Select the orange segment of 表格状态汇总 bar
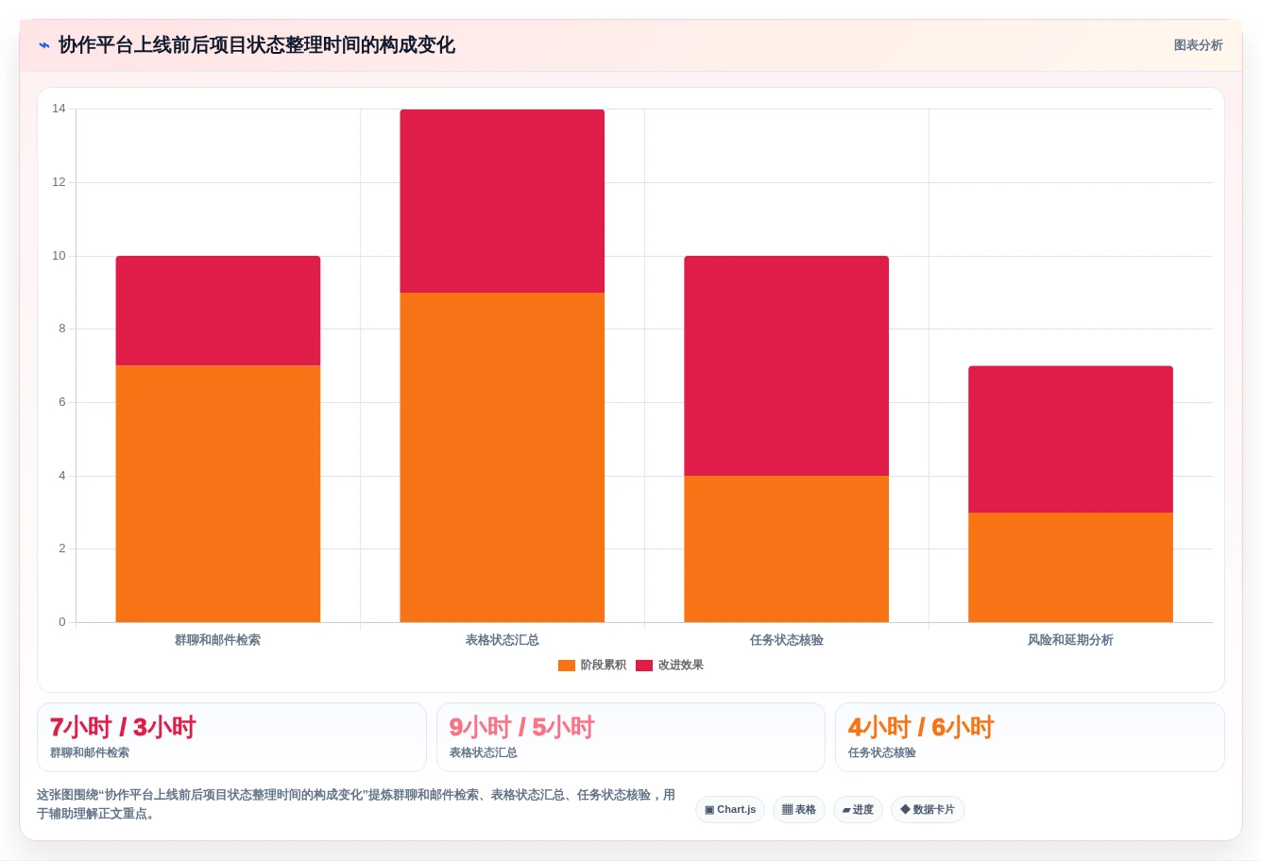 point(503,457)
